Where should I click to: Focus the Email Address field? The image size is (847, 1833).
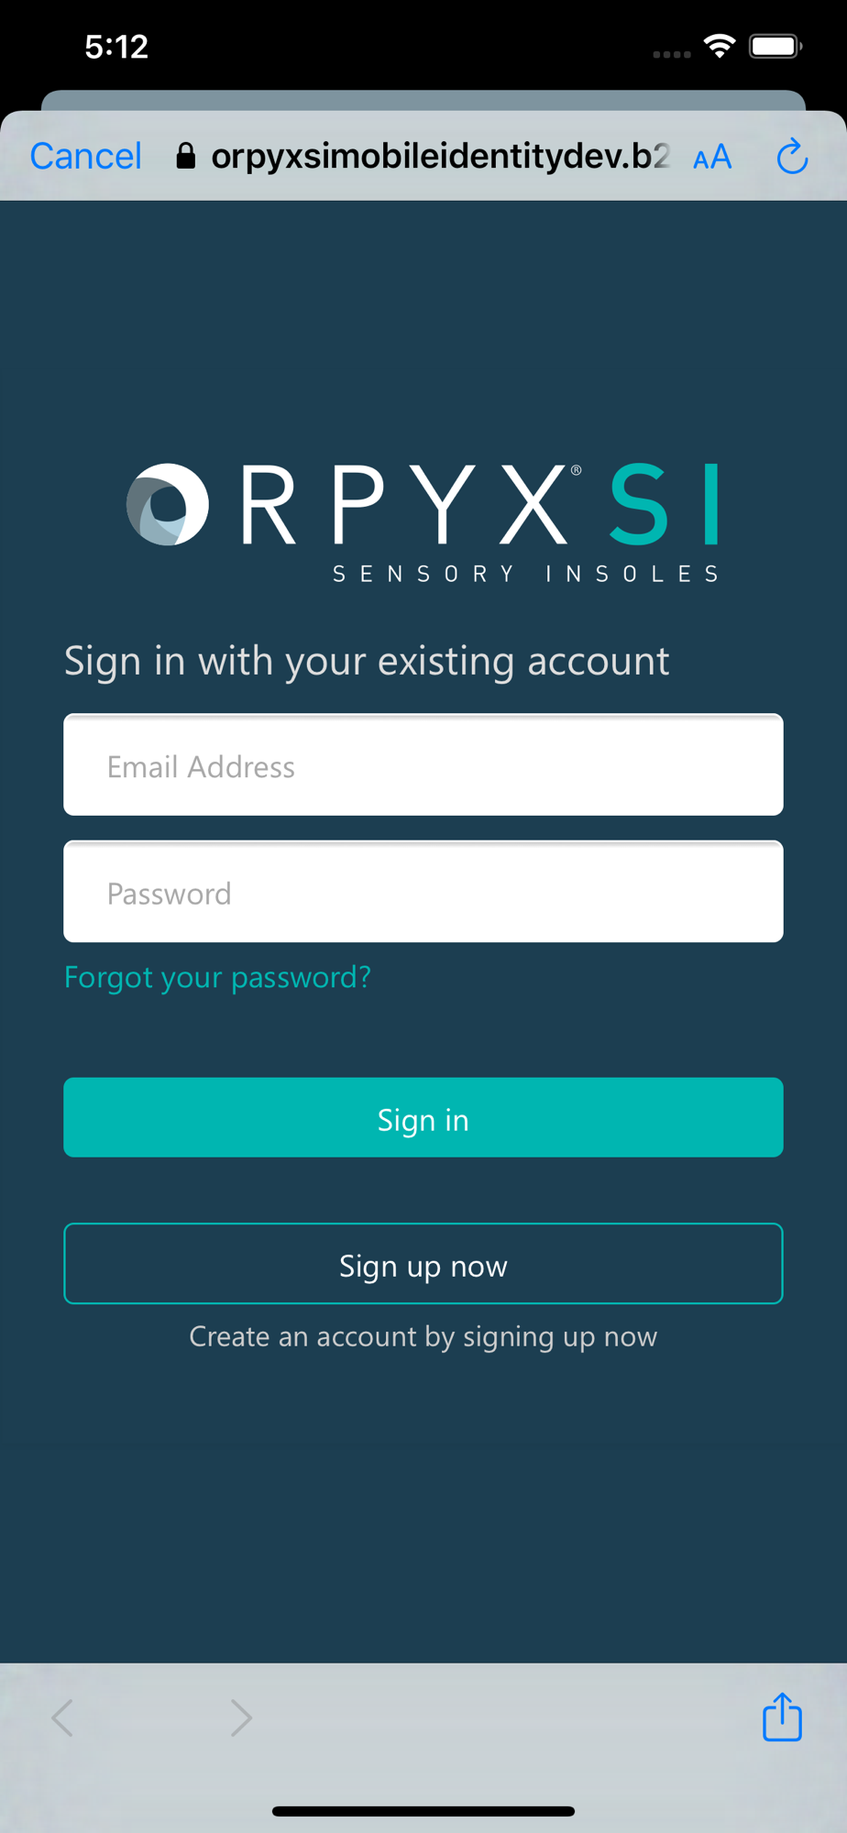click(423, 764)
